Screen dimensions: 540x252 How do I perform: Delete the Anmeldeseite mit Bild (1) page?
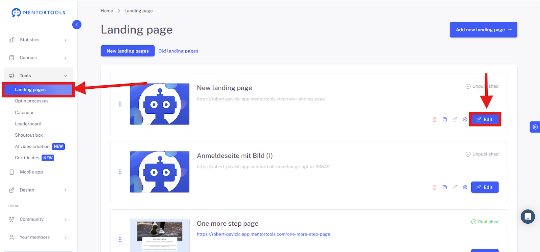[x=435, y=187]
